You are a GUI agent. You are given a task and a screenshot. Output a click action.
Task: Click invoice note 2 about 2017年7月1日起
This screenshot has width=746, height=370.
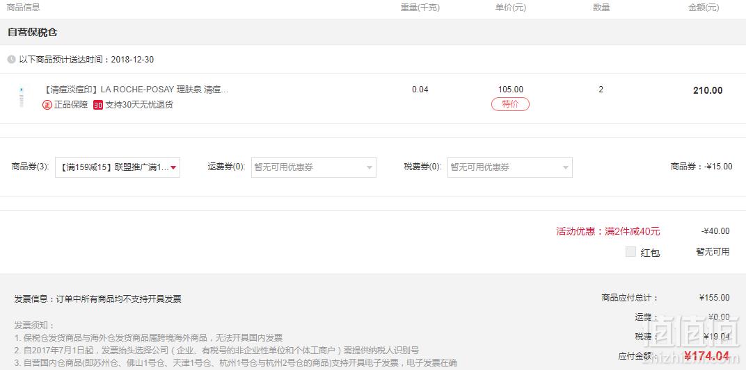pos(216,351)
